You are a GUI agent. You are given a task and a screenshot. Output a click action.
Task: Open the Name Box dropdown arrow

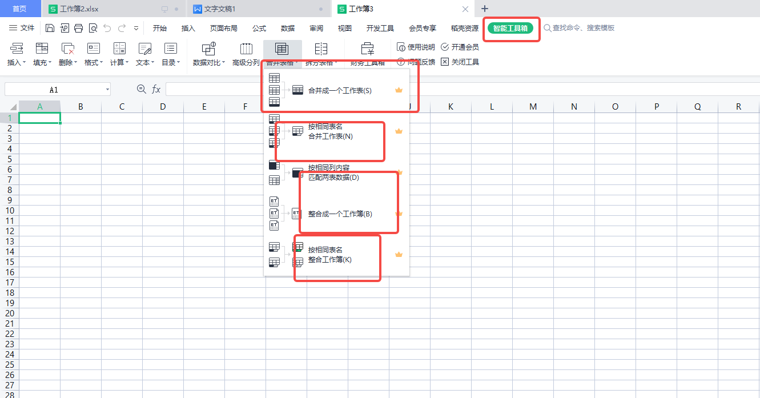(x=107, y=90)
